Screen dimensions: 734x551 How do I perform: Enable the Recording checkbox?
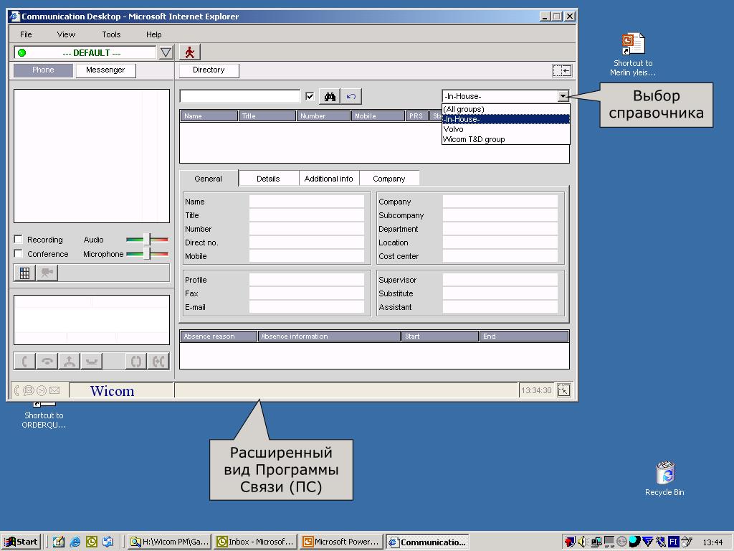pos(19,240)
